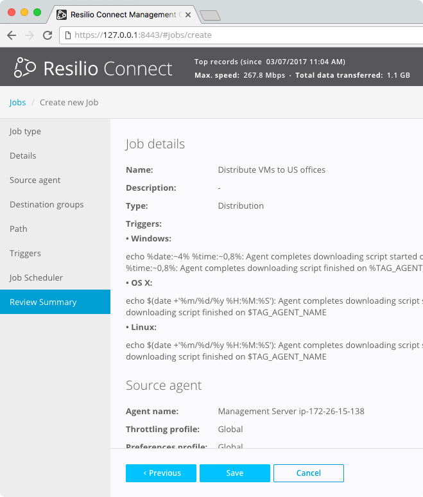Click the Throttling profile 'Global' value

(230, 429)
